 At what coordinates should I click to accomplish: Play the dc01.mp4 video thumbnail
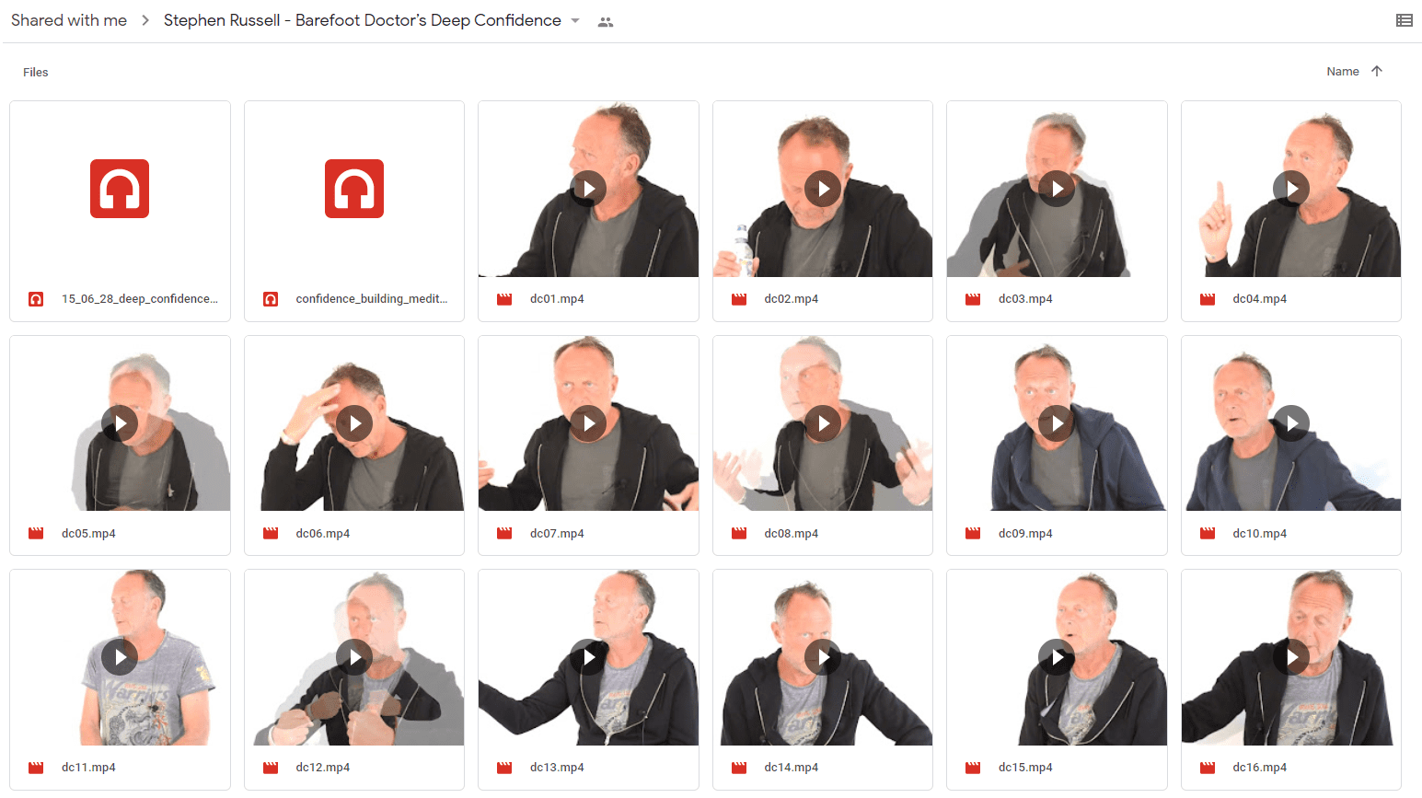[x=588, y=189]
